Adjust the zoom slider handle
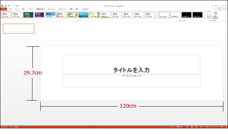Viewport: 228px width, 134px height. [207, 127]
